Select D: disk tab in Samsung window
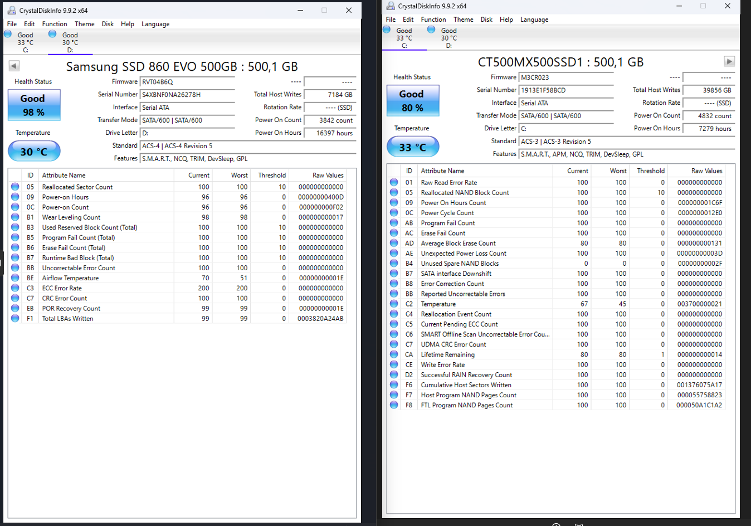 pyautogui.click(x=70, y=42)
